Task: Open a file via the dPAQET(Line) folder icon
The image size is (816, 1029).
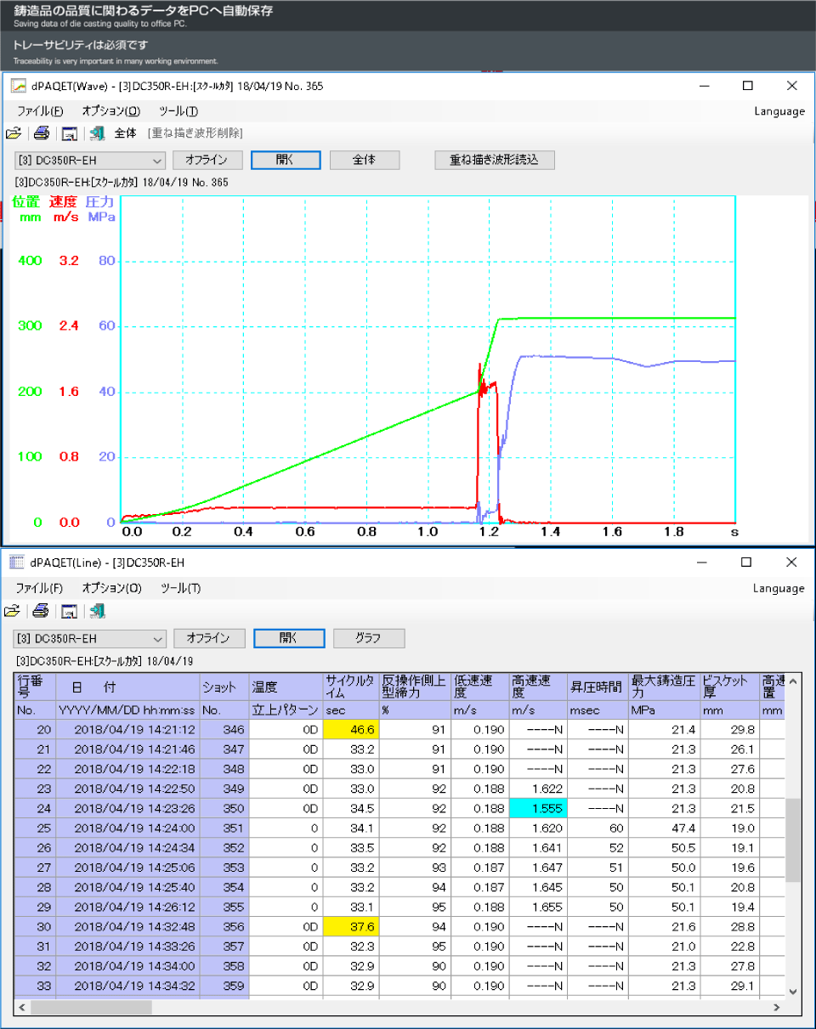Action: (x=12, y=611)
